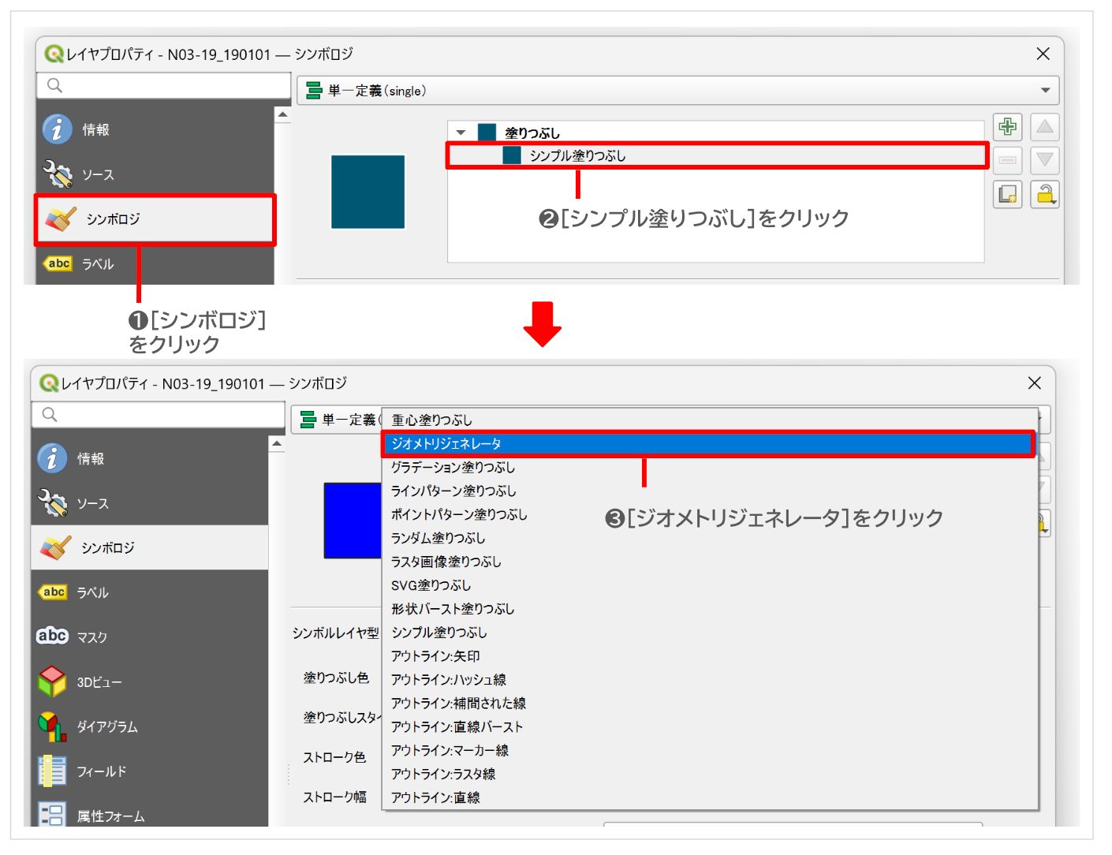Open the 単一定義(single) renderer dropdown in upper dialog
The width and height of the screenshot is (1112, 855).
(677, 91)
